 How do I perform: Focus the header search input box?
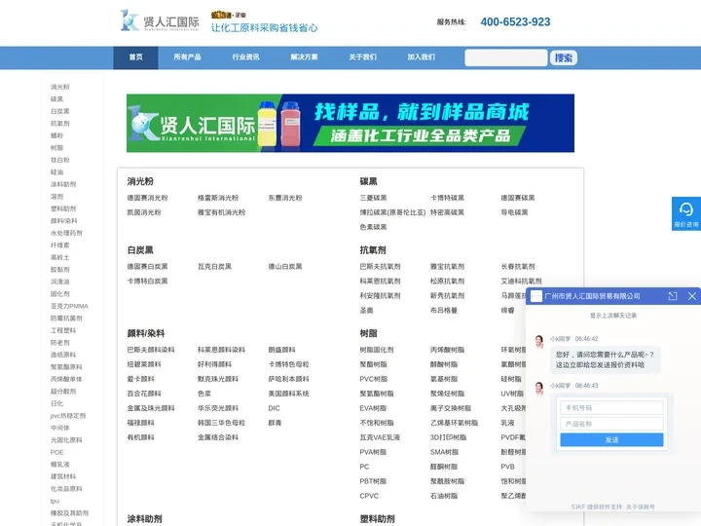pyautogui.click(x=505, y=57)
